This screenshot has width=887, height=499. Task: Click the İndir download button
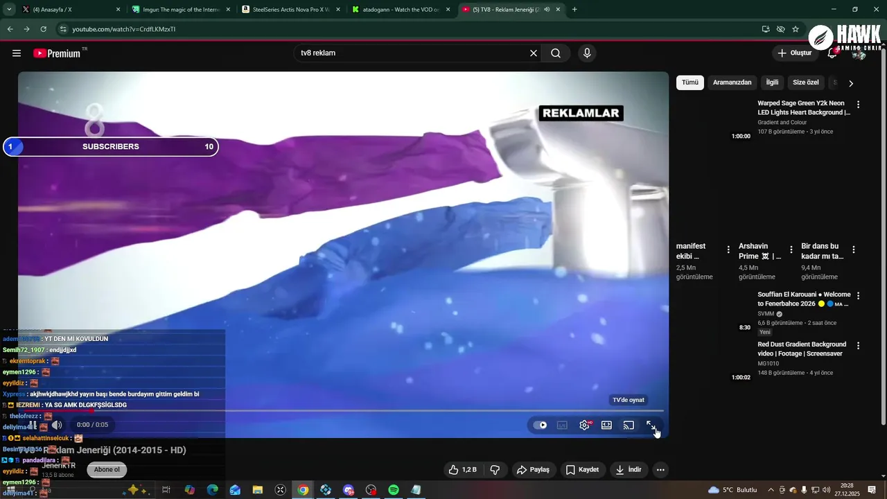click(x=629, y=469)
